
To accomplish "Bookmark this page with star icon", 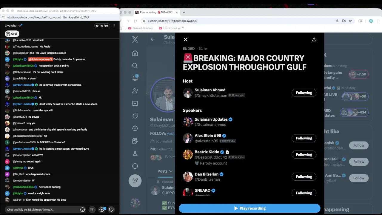I will pyautogui.click(x=350, y=21).
